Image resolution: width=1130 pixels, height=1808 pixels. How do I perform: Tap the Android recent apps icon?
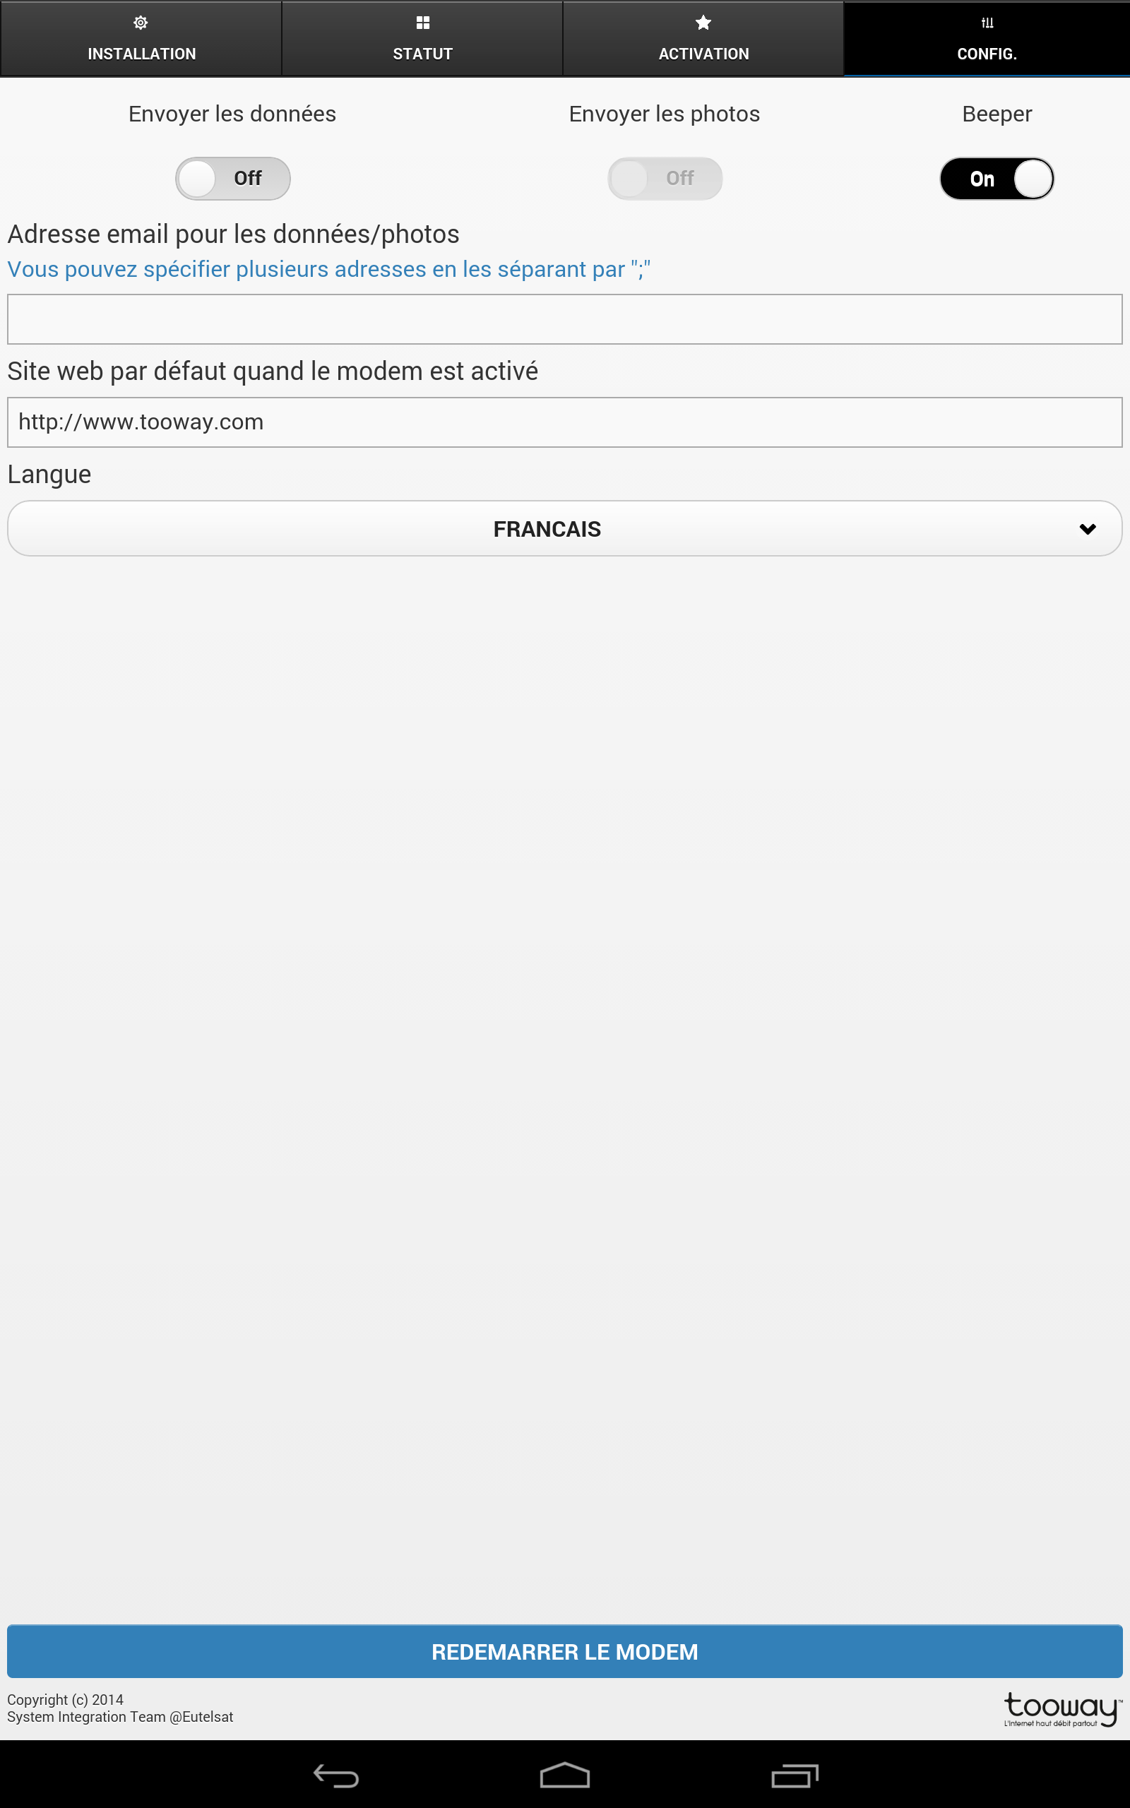[795, 1775]
